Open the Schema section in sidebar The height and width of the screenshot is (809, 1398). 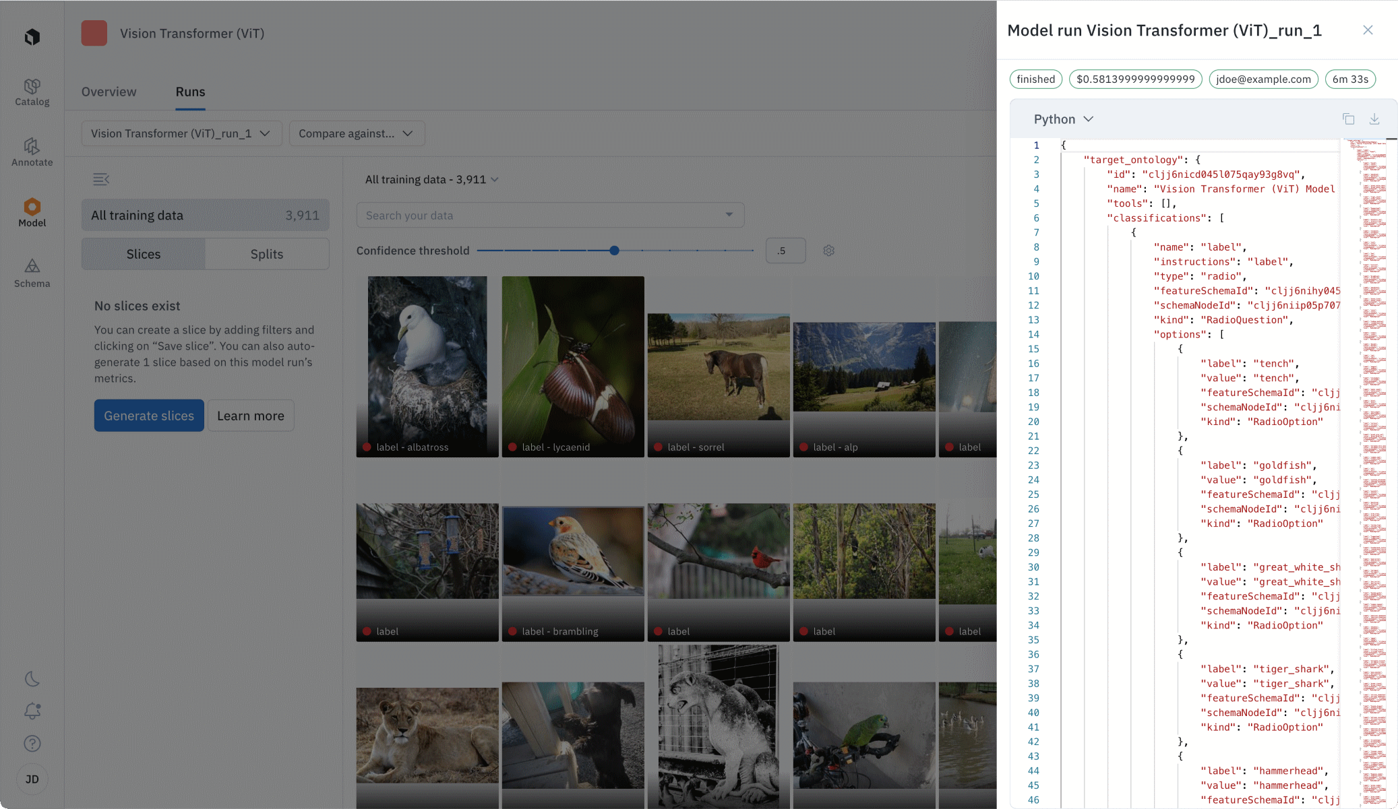pos(32,273)
